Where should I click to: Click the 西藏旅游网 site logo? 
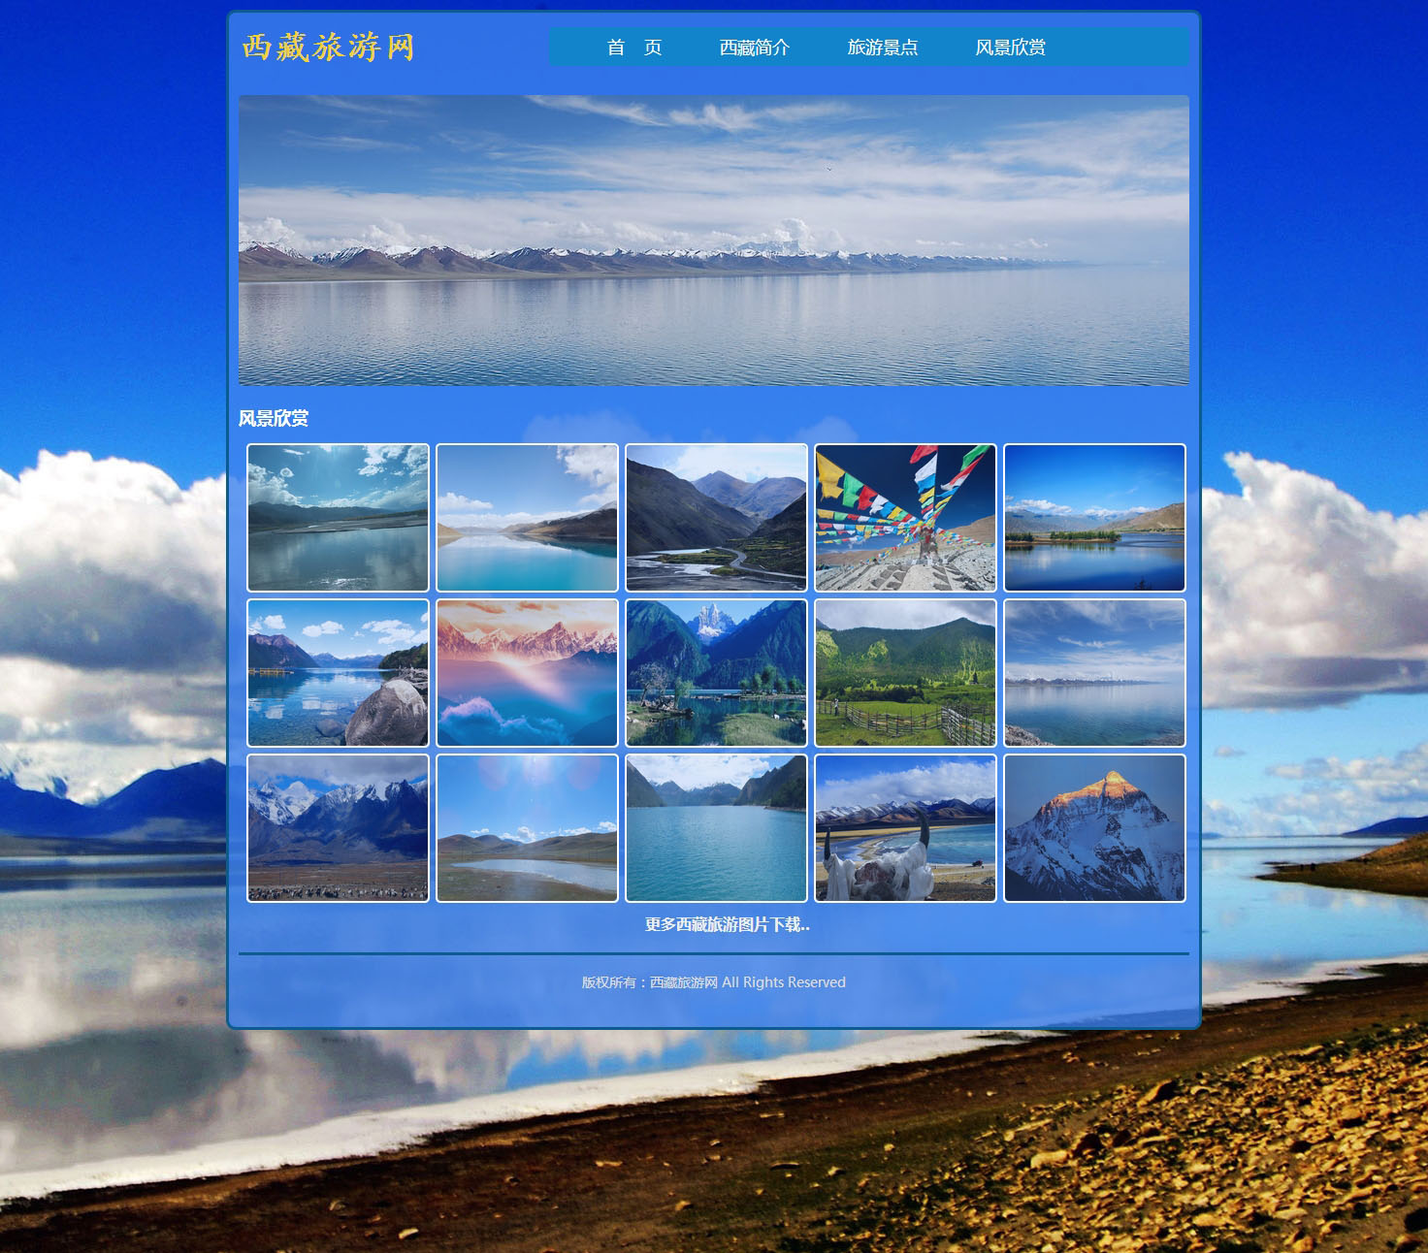(x=328, y=47)
